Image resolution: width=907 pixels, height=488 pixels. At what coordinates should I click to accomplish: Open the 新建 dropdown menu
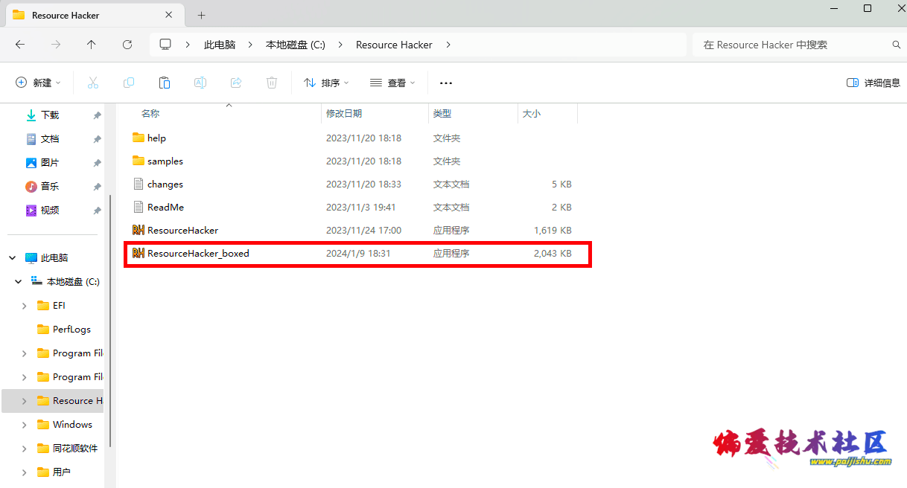coord(38,83)
